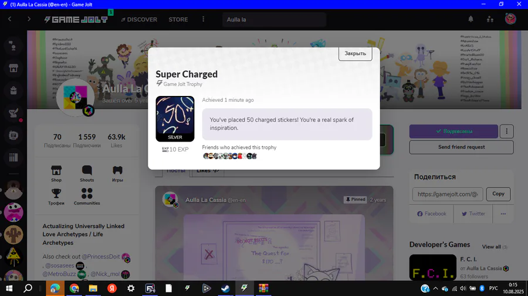Open the F. C. I. game thumbnail
The width and height of the screenshot is (528, 296).
point(433,267)
